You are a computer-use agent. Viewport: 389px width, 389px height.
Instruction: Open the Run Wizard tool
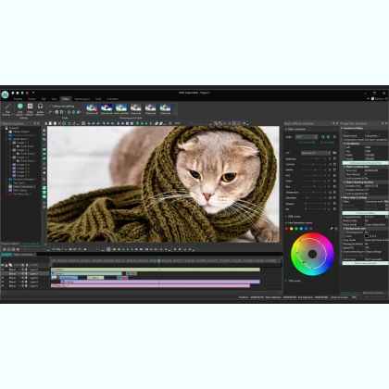(7, 109)
